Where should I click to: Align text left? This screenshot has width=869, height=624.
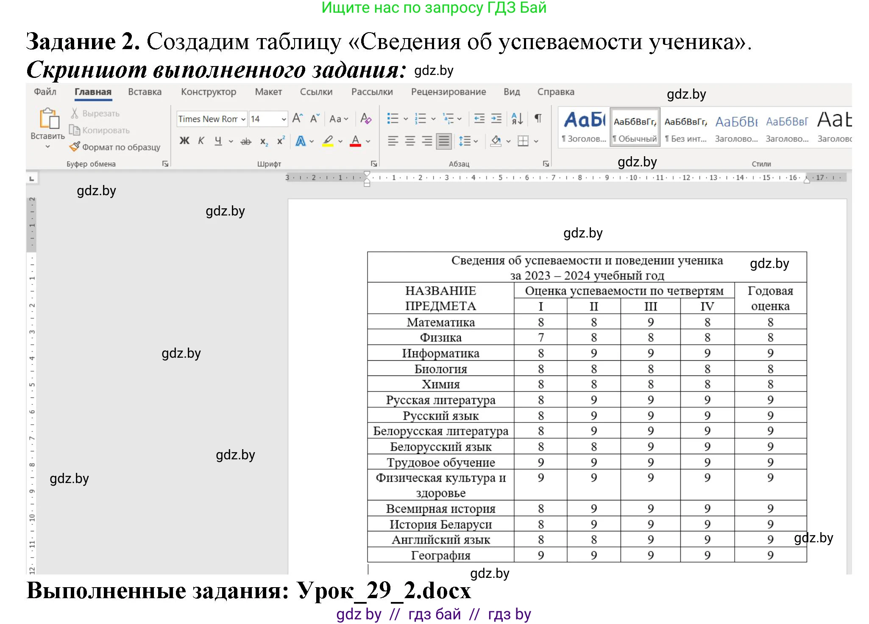coord(393,141)
